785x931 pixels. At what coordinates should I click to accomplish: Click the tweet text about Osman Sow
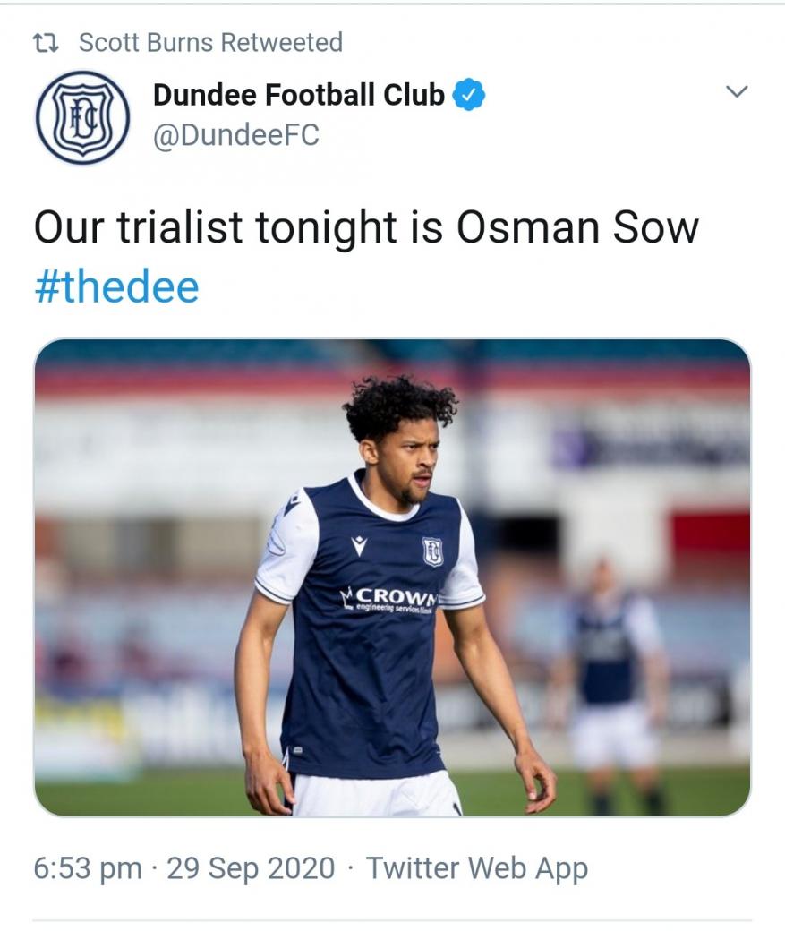366,228
